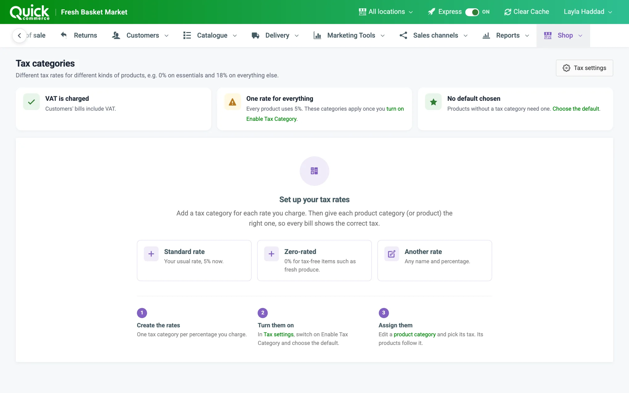Expand the All locations dropdown chevron

[411, 12]
